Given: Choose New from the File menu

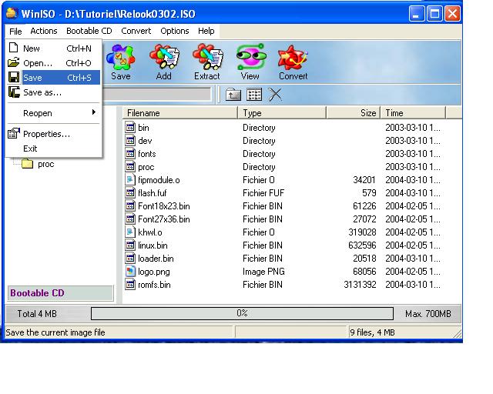Looking at the screenshot, I should pyautogui.click(x=54, y=48).
